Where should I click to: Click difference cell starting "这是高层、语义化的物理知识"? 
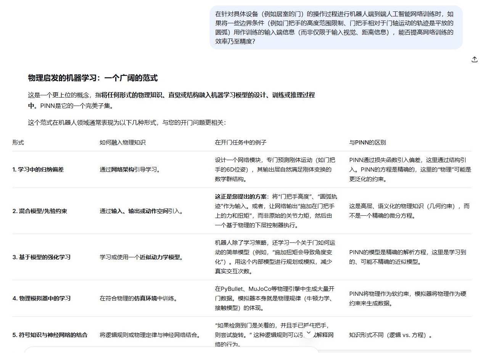[x=409, y=211]
